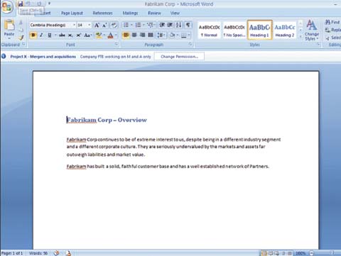
Task: Open the paragraph Shading color picker
Action: [x=172, y=35]
